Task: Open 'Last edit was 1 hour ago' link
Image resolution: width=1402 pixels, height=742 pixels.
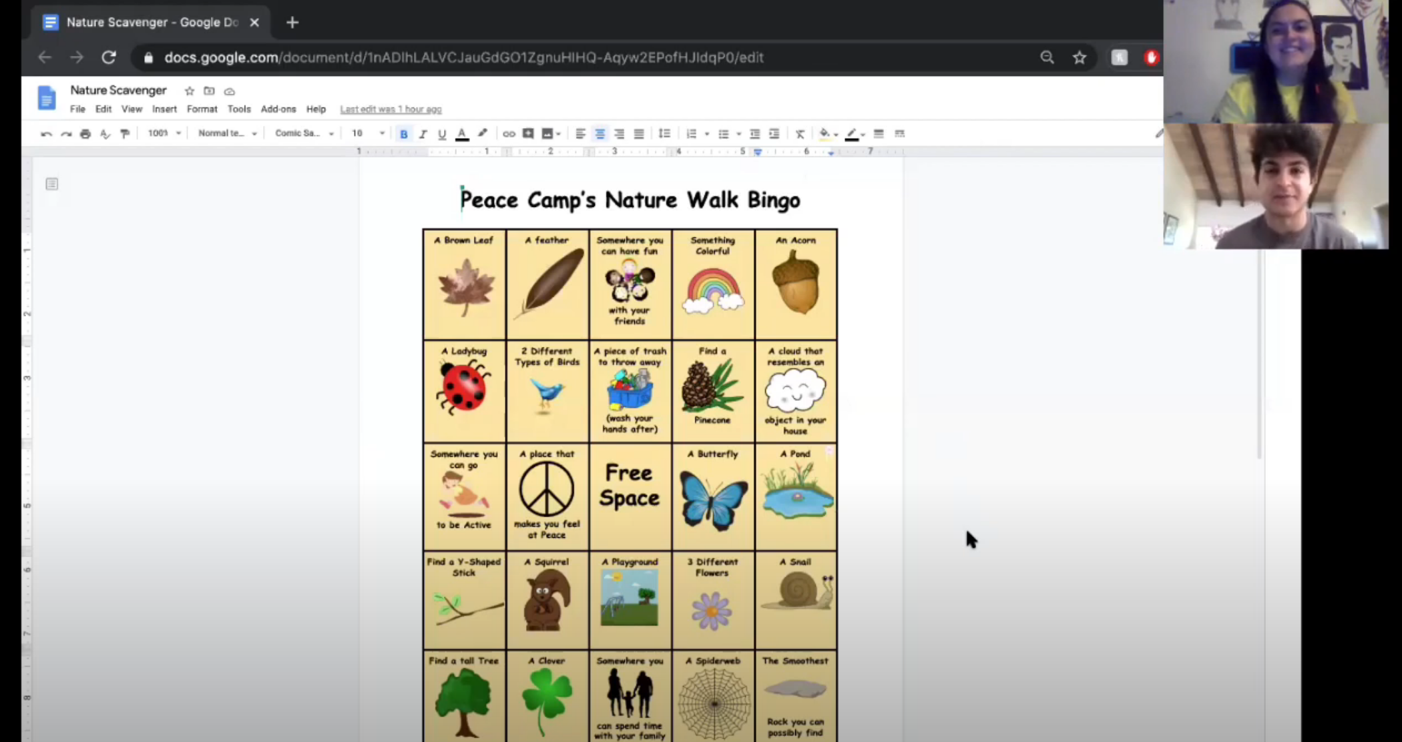Action: point(391,109)
